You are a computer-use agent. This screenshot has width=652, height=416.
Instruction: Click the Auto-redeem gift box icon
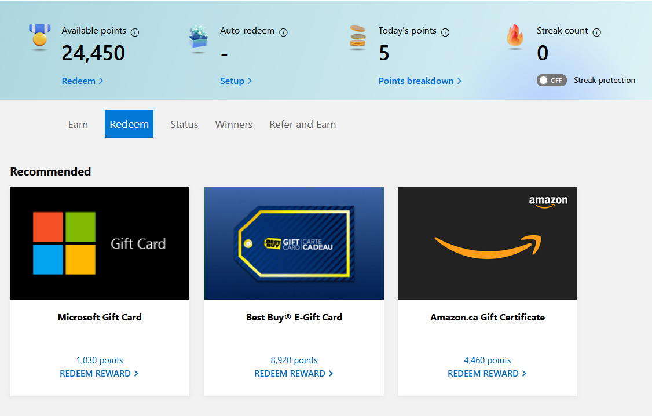[199, 38]
